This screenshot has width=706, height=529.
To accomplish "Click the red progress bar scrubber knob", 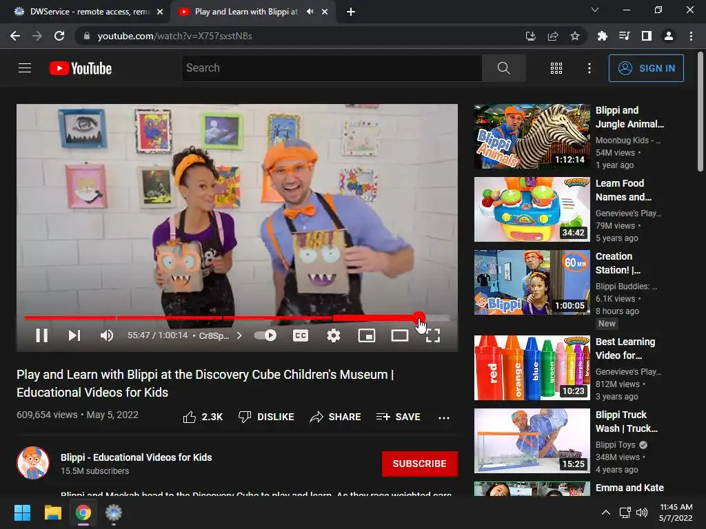I will [x=418, y=318].
